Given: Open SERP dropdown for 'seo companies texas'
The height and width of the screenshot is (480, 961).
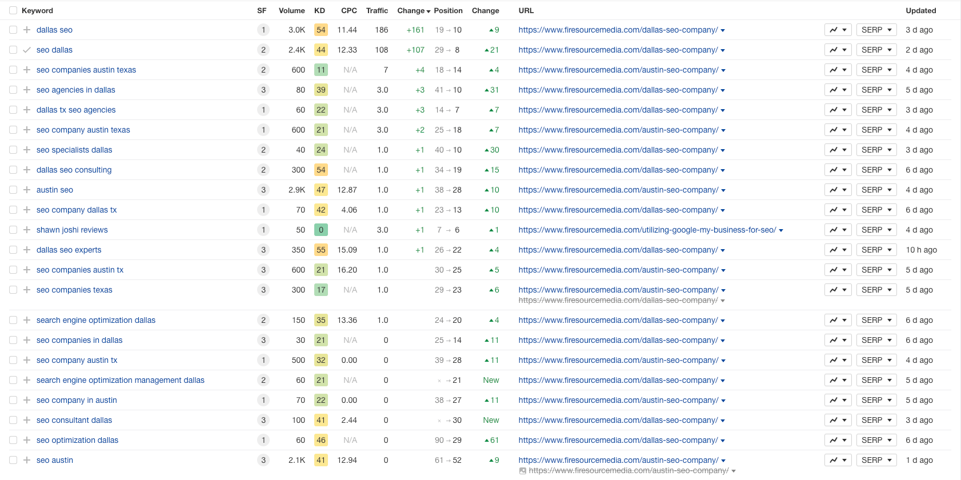Looking at the screenshot, I should [876, 290].
